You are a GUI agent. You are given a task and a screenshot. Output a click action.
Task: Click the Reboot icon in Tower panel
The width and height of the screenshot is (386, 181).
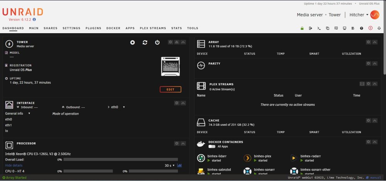145,42
